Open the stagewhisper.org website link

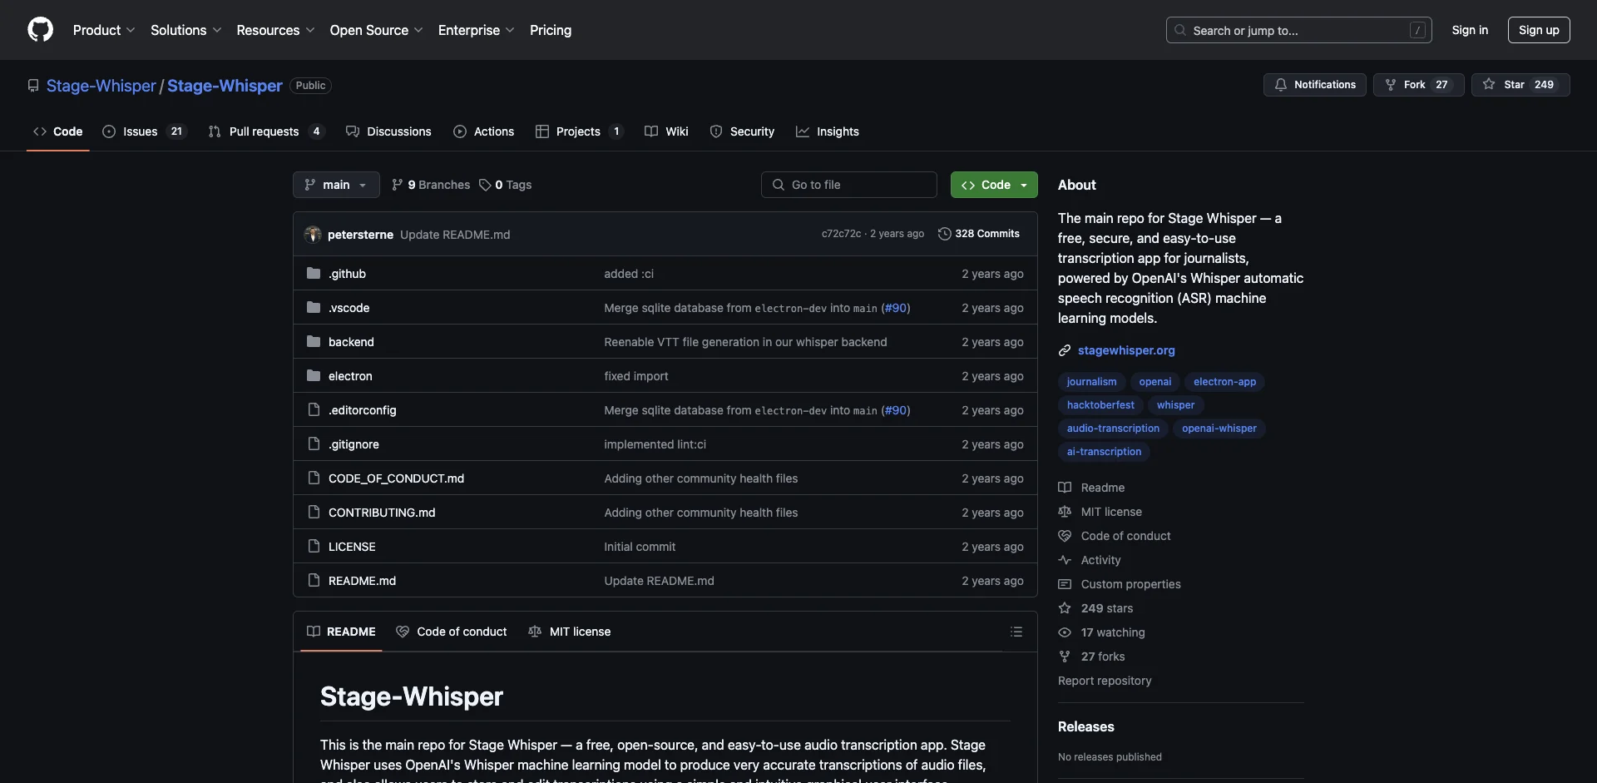(x=1126, y=350)
